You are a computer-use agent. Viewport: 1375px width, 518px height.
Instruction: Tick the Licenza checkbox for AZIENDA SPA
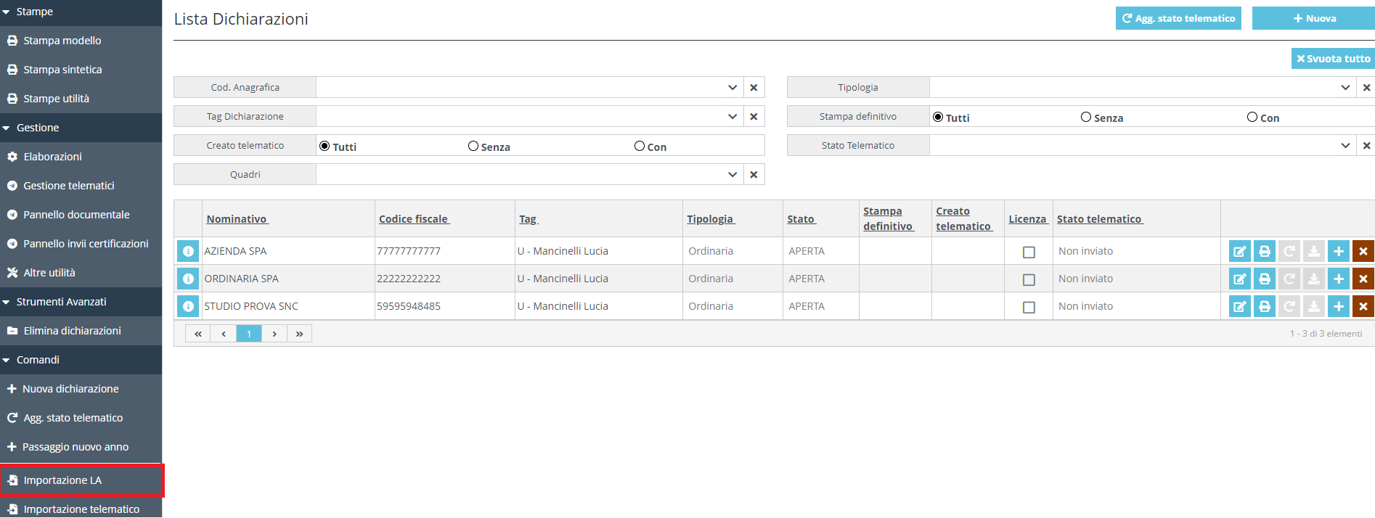(x=1028, y=252)
